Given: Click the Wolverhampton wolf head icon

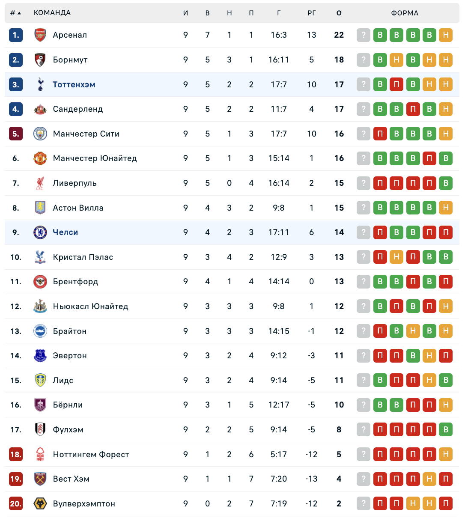Looking at the screenshot, I should (x=40, y=504).
